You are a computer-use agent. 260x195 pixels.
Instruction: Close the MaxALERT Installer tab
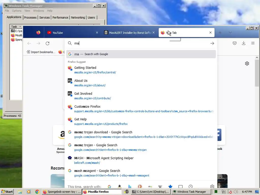[154, 32]
